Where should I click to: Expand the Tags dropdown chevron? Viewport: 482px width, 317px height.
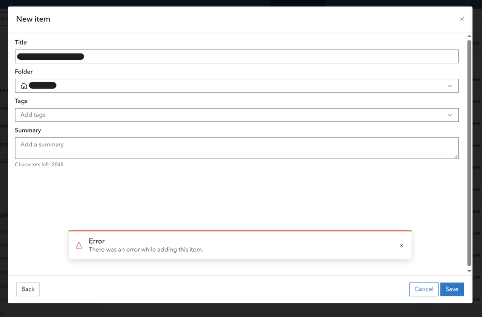coord(450,115)
